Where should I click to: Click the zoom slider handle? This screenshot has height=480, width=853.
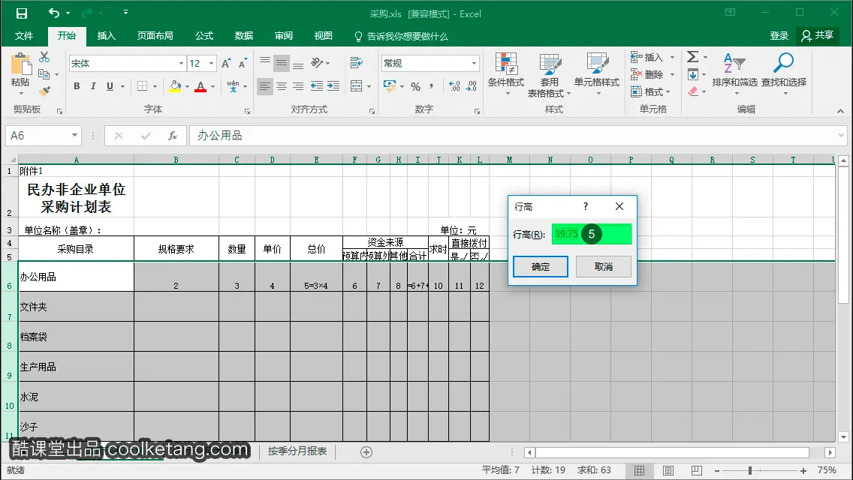(x=750, y=470)
